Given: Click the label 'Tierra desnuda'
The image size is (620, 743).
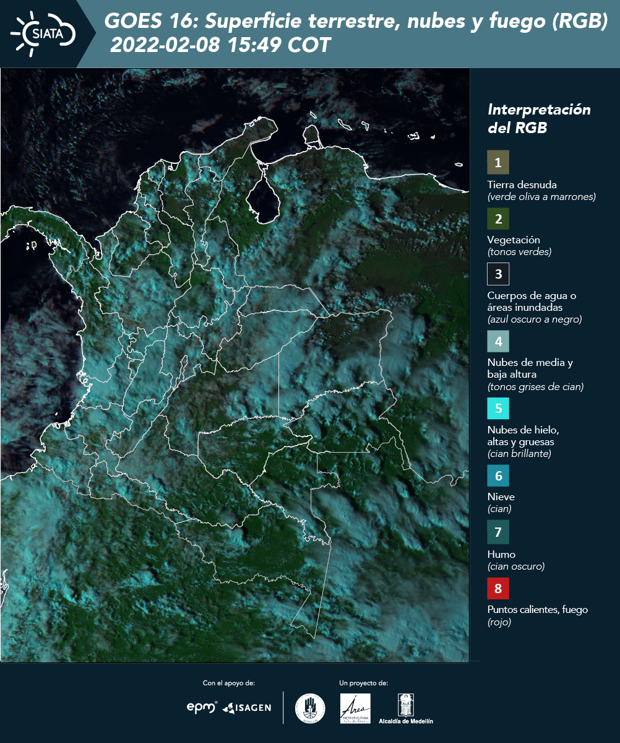Looking at the screenshot, I should point(522,185).
